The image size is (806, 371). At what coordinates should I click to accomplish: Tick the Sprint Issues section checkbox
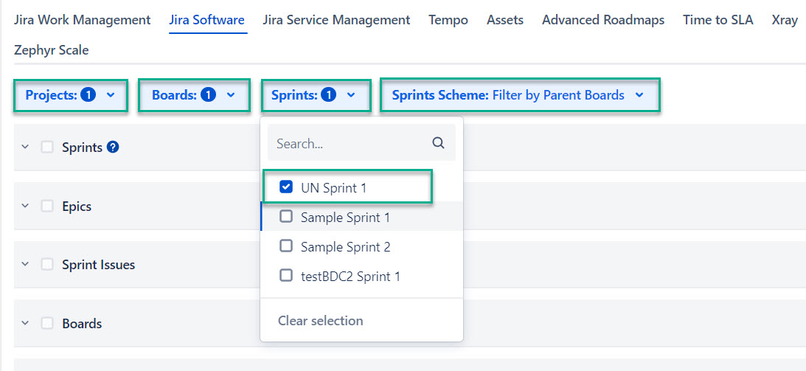pos(47,265)
